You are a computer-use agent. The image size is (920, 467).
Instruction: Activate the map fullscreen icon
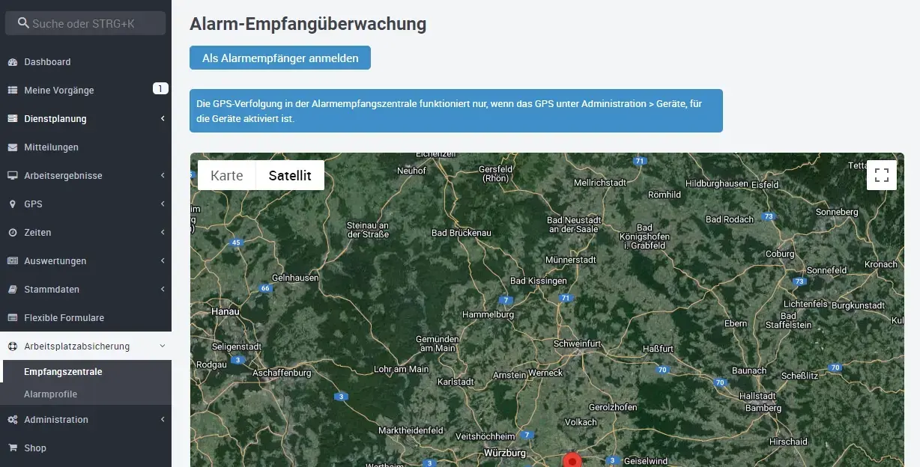point(881,174)
